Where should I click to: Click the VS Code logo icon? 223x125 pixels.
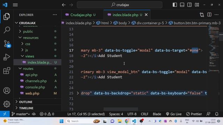(x=5, y=5)
